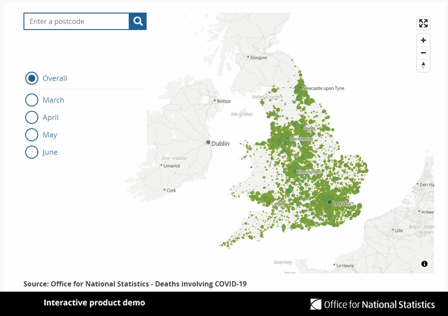
Task: Select the April radio option
Action: coord(32,118)
